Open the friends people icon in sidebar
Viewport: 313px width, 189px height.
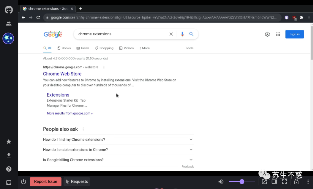pyautogui.click(x=9, y=23)
